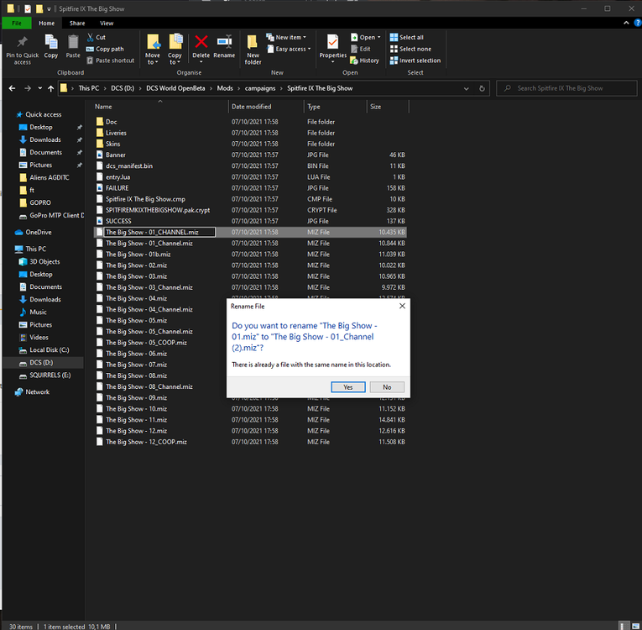Click the Search Spitfire IX field
The height and width of the screenshot is (630, 642).
click(566, 88)
